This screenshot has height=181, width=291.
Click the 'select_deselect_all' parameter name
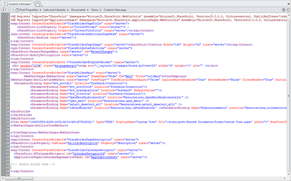85,105
